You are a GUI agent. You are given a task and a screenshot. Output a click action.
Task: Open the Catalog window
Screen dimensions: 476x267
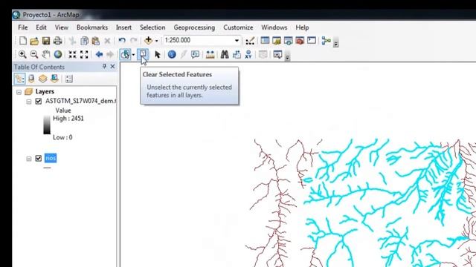[276, 41]
